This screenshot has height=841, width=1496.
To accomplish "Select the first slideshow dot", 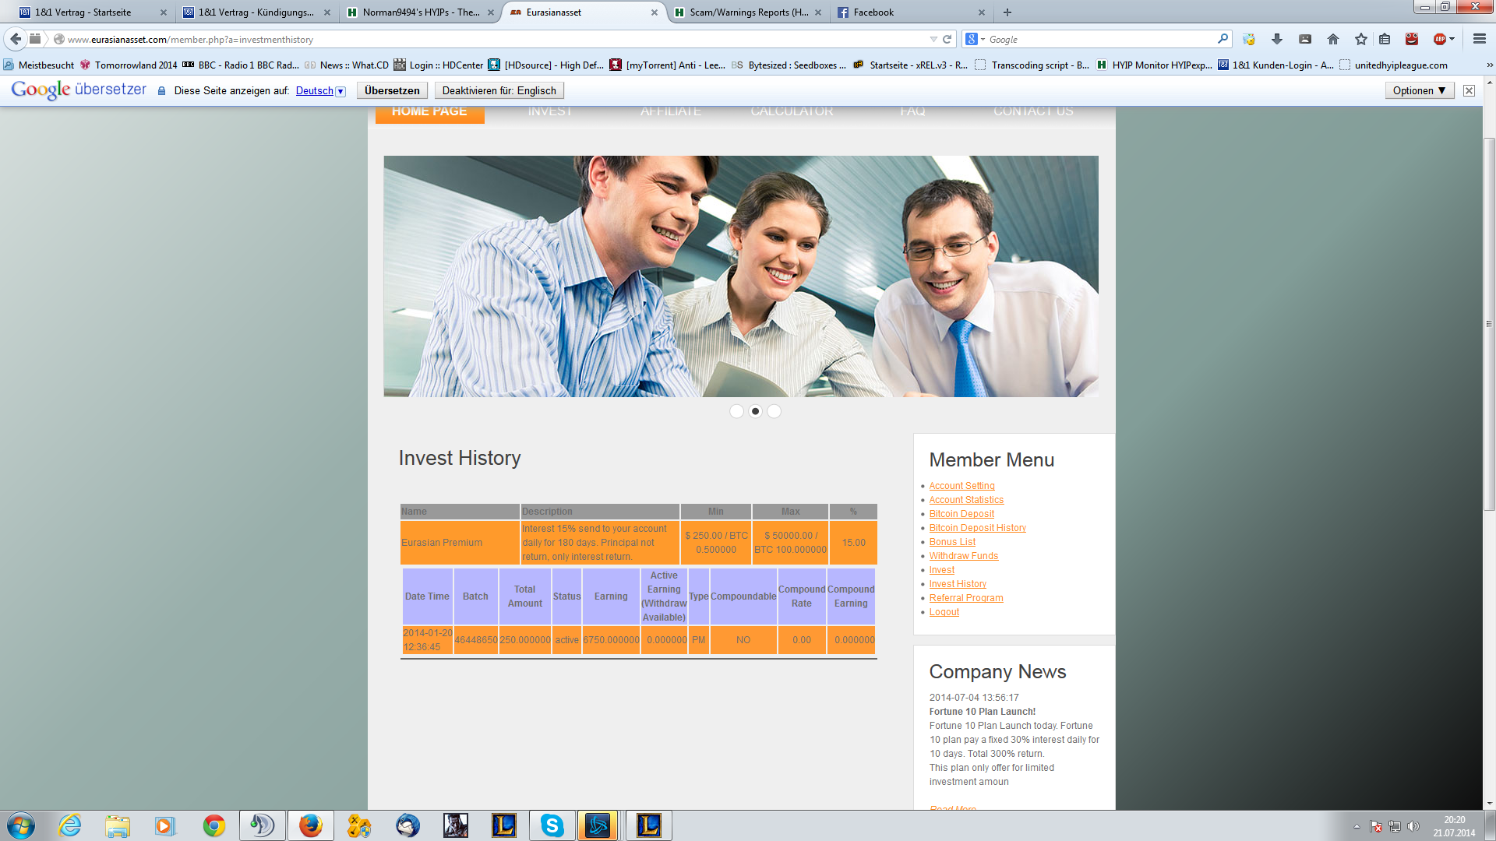I will (x=736, y=411).
